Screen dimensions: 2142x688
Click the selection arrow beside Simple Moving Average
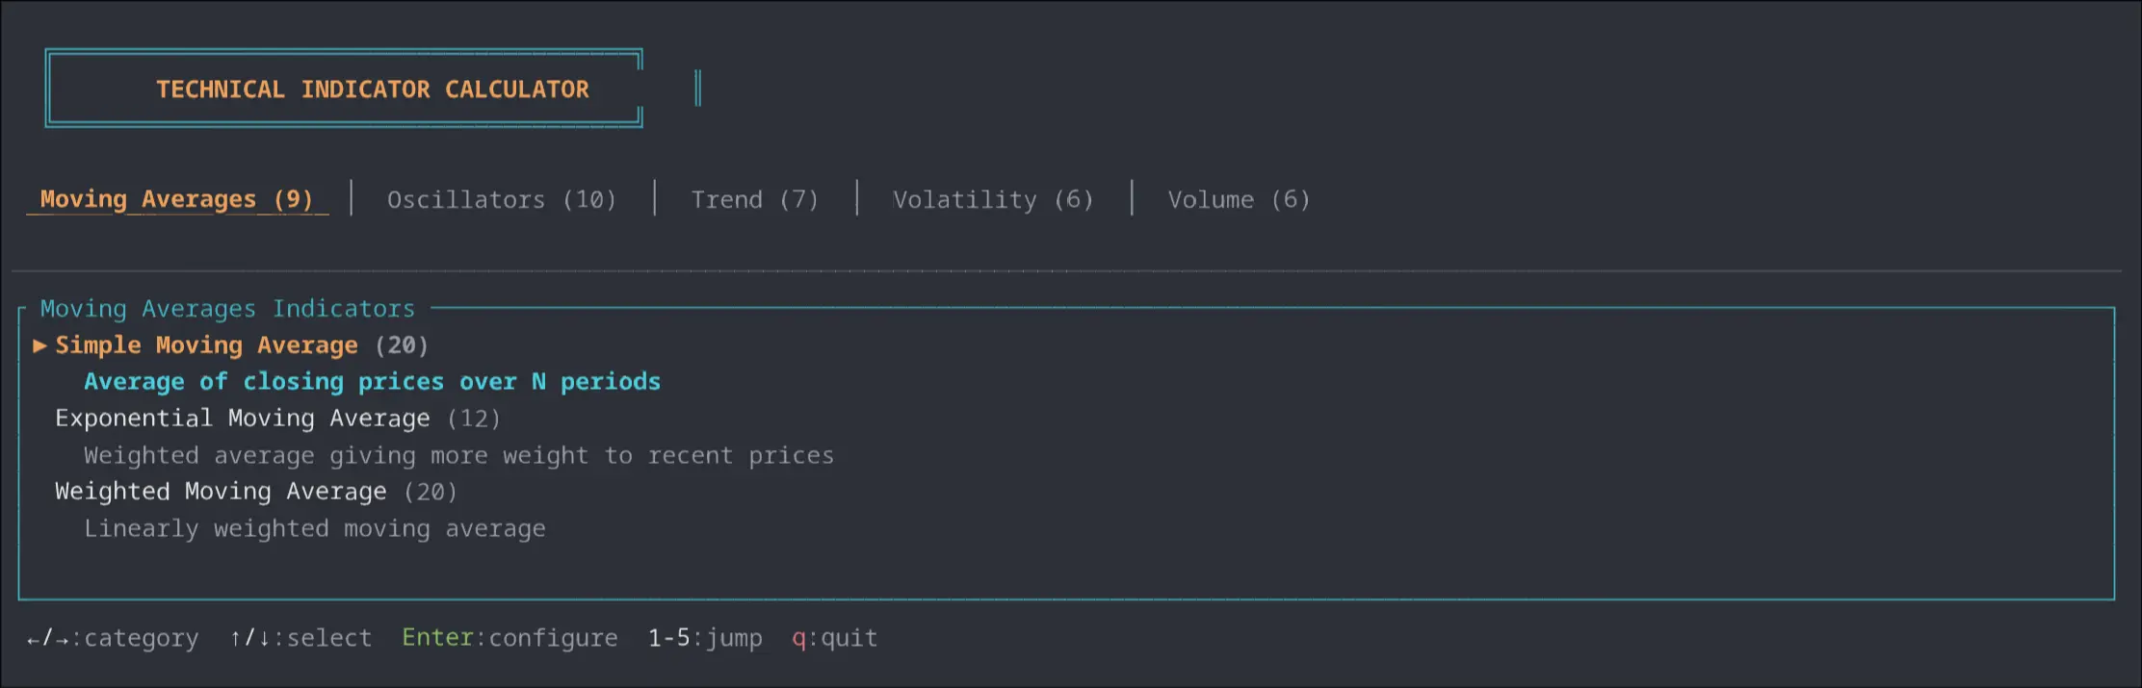tap(39, 344)
